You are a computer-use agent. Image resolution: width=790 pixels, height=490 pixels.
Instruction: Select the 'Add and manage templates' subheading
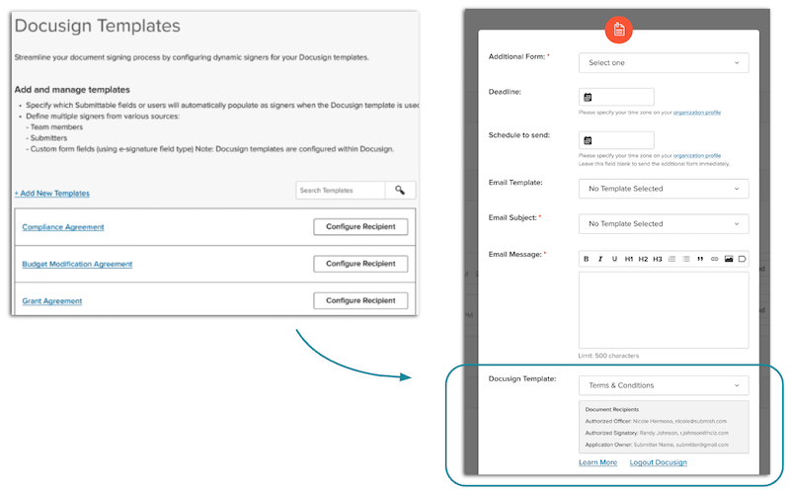coord(72,90)
